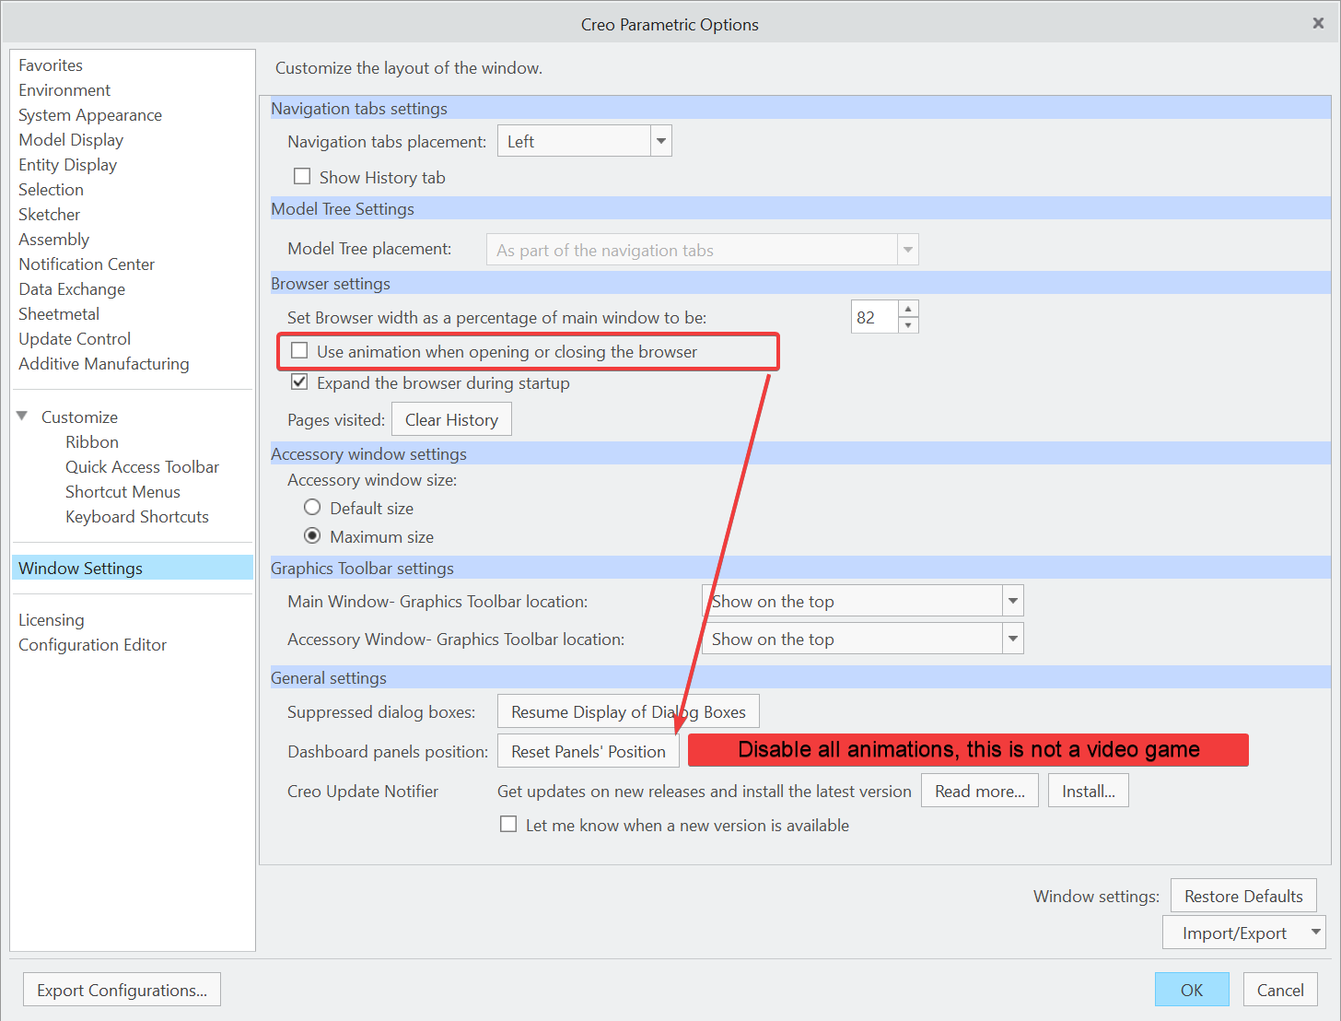This screenshot has width=1341, height=1021.
Task: Open the Main Window Graphics Toolbar location dropdown
Action: point(1012,600)
